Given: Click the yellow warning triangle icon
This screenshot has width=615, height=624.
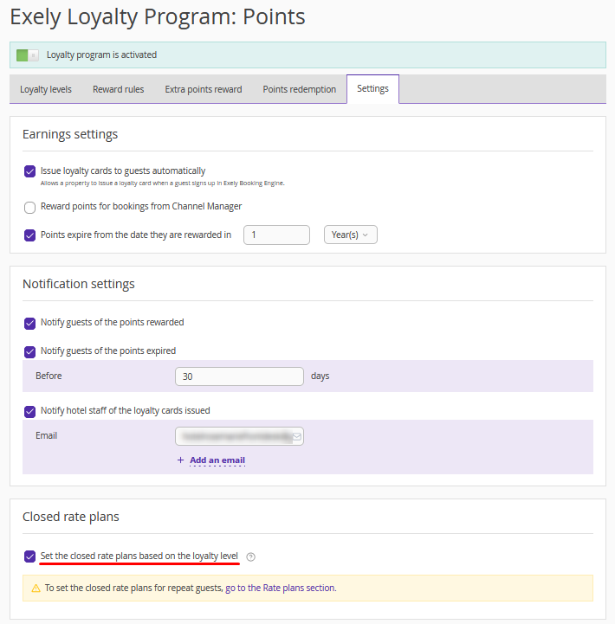Looking at the screenshot, I should [36, 589].
